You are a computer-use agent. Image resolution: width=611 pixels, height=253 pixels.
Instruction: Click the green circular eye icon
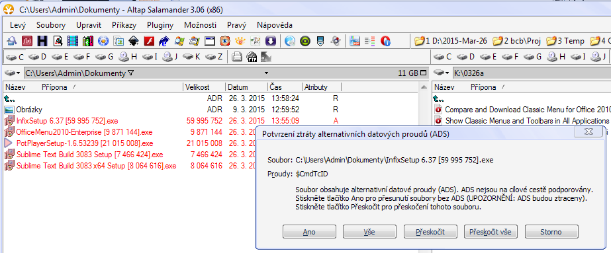(x=305, y=41)
